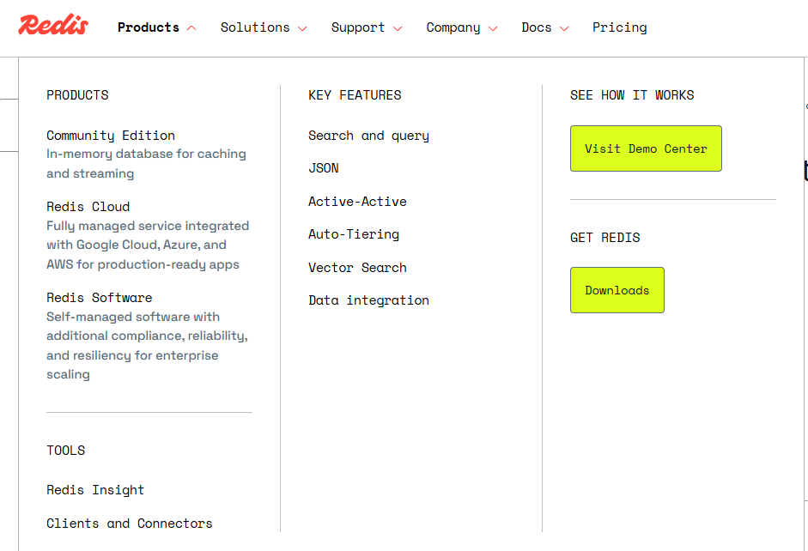
Task: Expand the Company menu chevron
Action: (493, 28)
